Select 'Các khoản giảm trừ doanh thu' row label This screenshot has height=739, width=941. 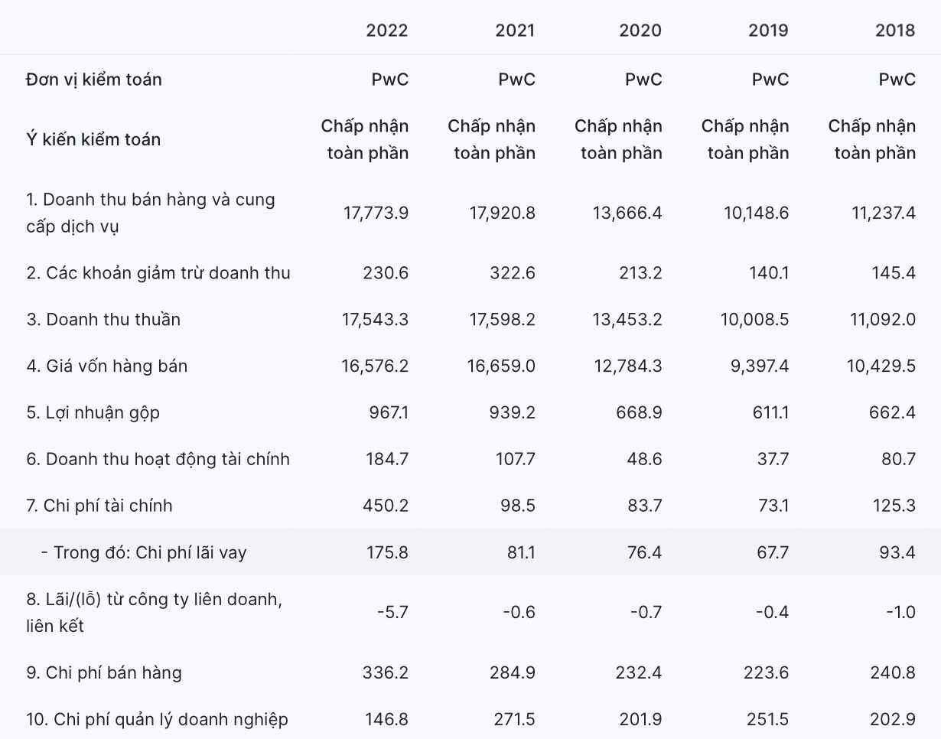tap(158, 273)
